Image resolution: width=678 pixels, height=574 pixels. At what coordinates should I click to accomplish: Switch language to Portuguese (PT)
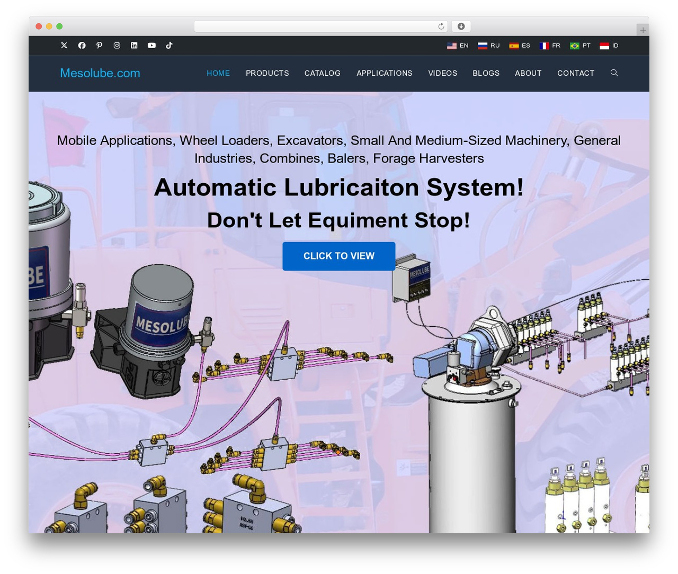[x=580, y=46]
